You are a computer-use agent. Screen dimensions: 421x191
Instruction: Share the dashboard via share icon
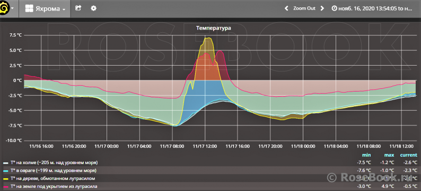(78, 8)
